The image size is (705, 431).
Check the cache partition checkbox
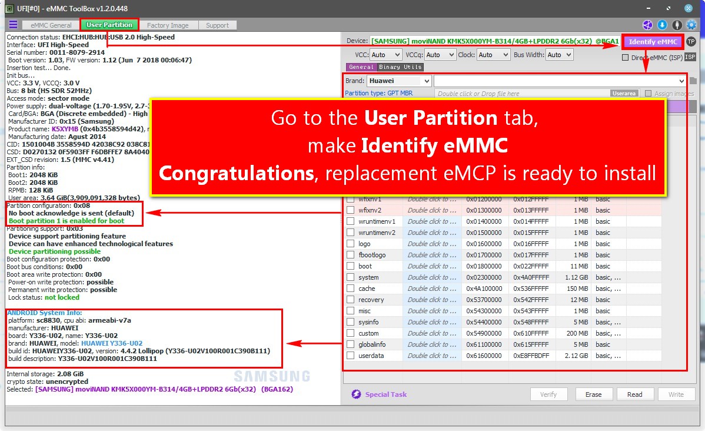click(x=351, y=289)
